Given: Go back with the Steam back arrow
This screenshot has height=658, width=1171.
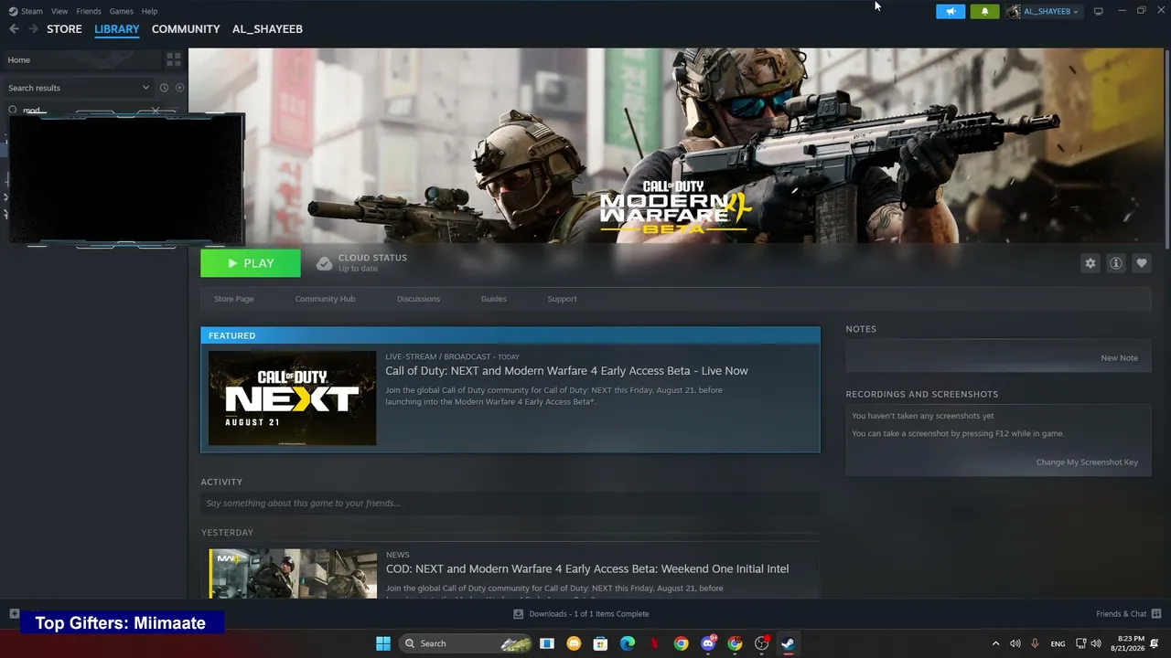Looking at the screenshot, I should (x=14, y=29).
